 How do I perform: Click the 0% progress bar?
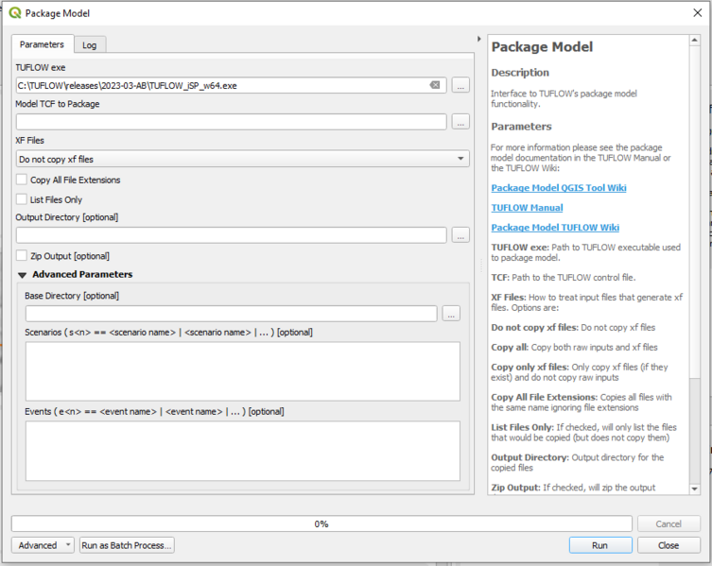click(321, 523)
